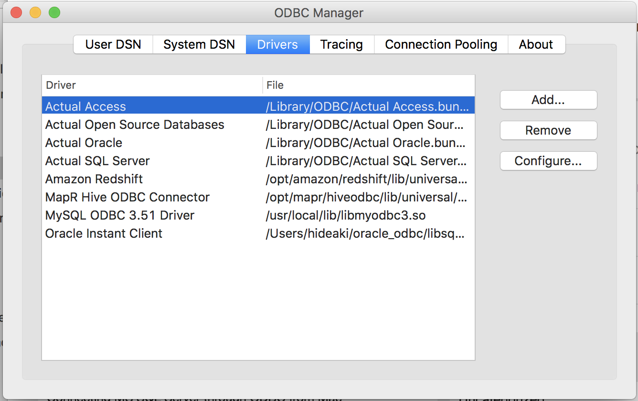Screen dimensions: 638x401
Task: Select the Actual Open Source Databases driver
Action: [143, 124]
